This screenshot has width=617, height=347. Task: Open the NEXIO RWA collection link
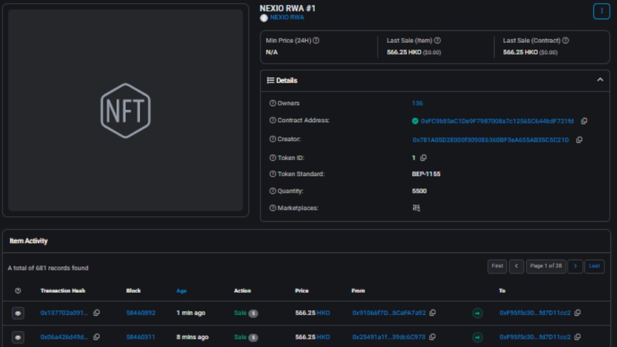287,17
